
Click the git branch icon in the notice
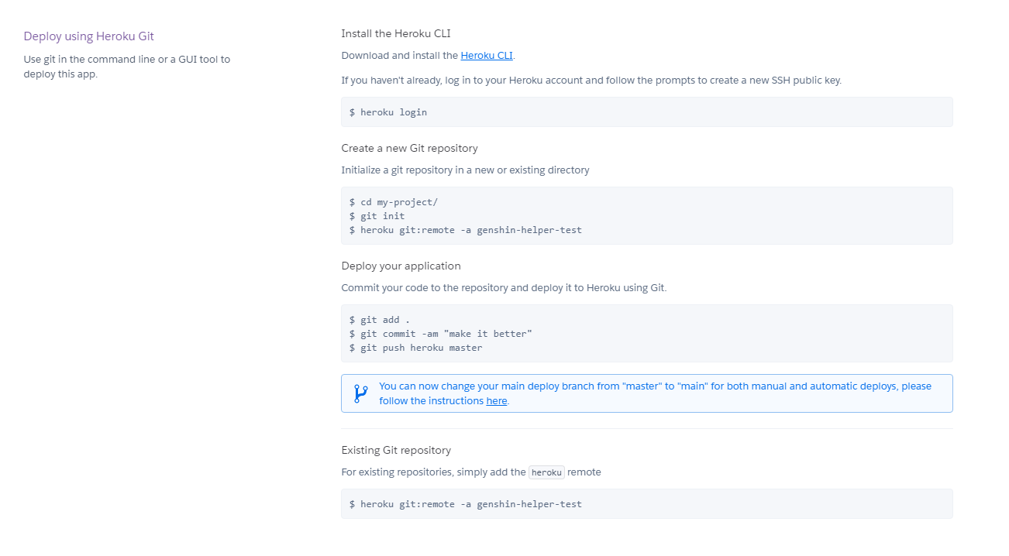(x=360, y=393)
